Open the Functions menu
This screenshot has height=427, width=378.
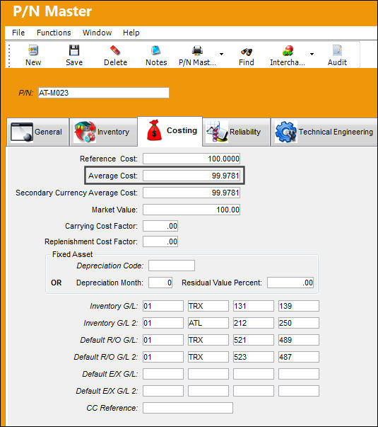(x=54, y=33)
